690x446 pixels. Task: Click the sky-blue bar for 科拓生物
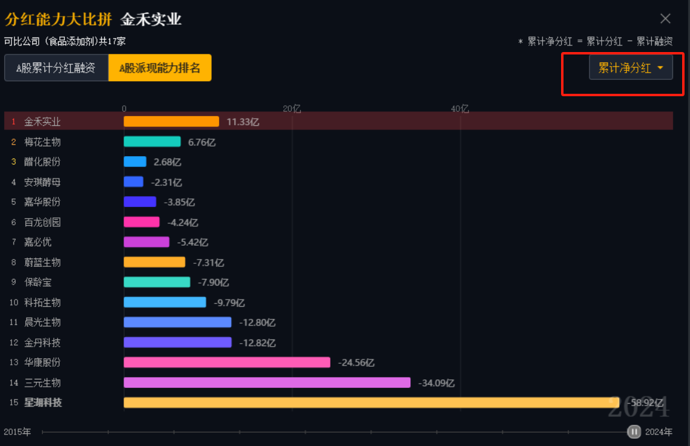[x=165, y=302]
